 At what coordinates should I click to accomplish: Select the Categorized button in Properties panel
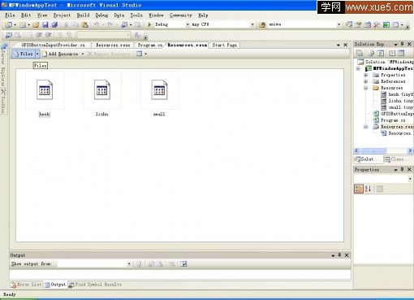(x=359, y=189)
